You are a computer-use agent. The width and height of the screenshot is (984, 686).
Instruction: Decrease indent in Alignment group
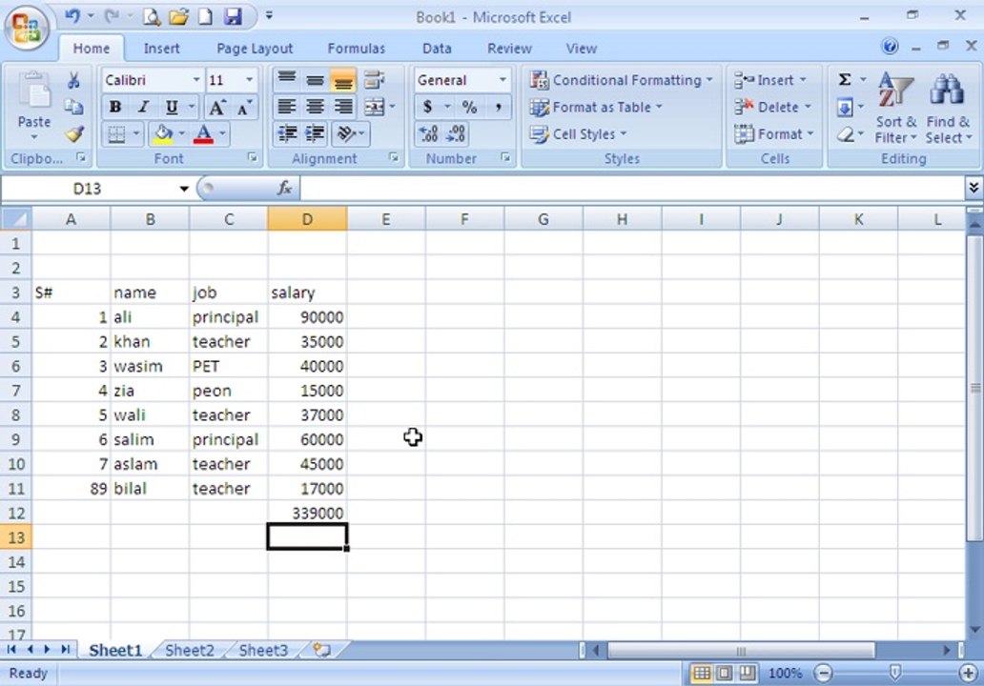click(x=287, y=133)
